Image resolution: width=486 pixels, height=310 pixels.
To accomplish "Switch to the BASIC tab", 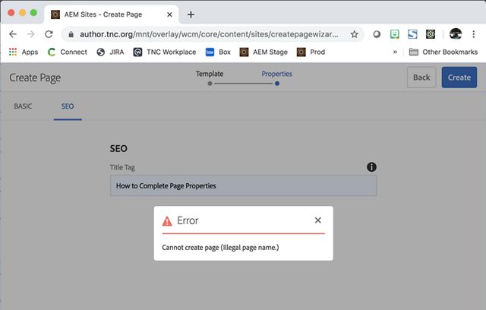I will (x=23, y=106).
